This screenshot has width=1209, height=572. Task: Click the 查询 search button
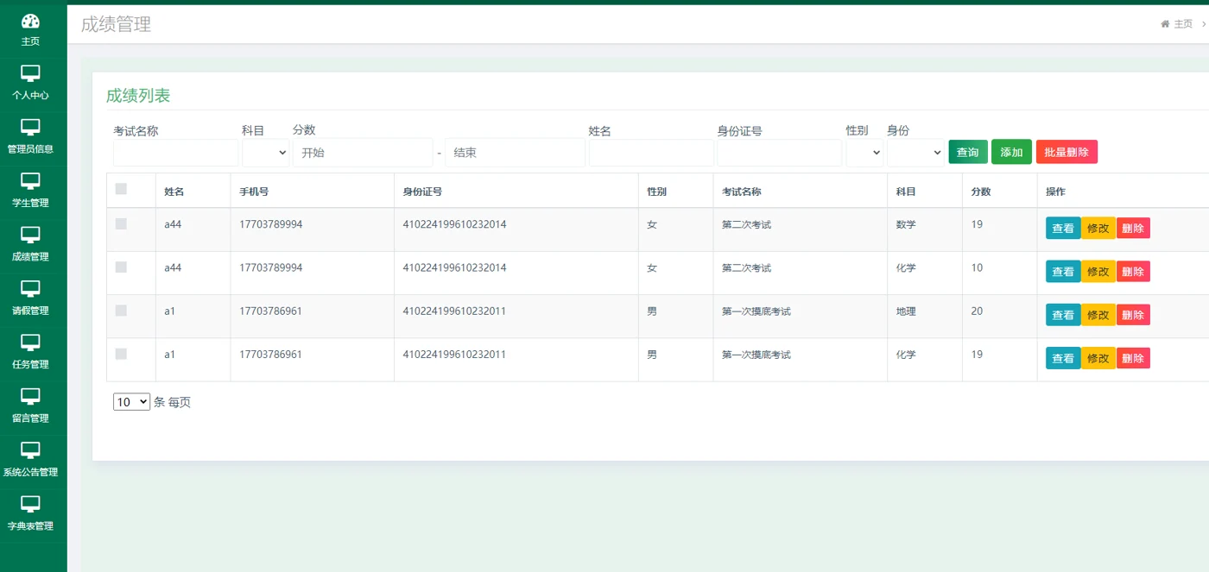(x=968, y=152)
